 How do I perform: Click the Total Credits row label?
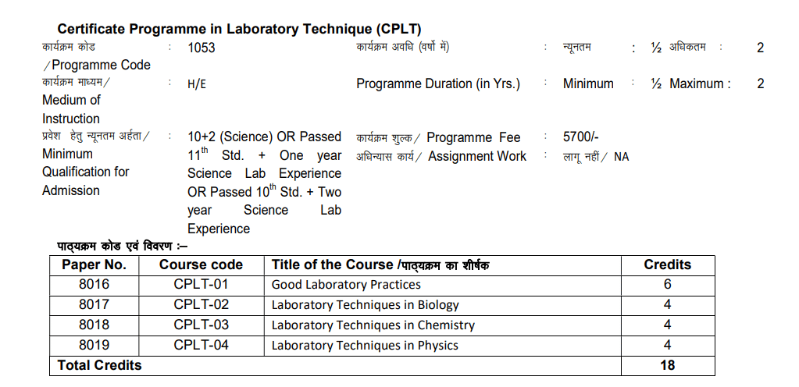pyautogui.click(x=100, y=365)
